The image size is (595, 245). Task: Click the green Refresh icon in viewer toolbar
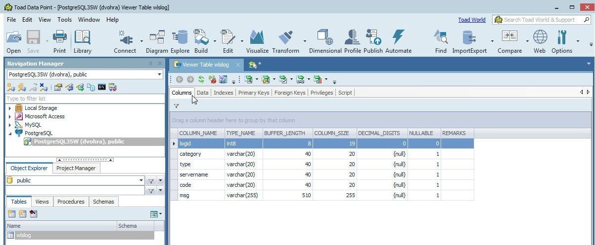pyautogui.click(x=201, y=79)
